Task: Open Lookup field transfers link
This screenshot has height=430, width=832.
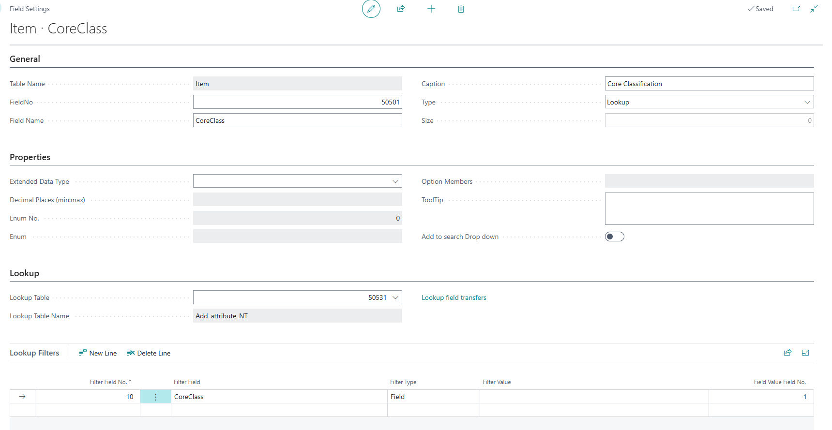Action: coord(454,297)
